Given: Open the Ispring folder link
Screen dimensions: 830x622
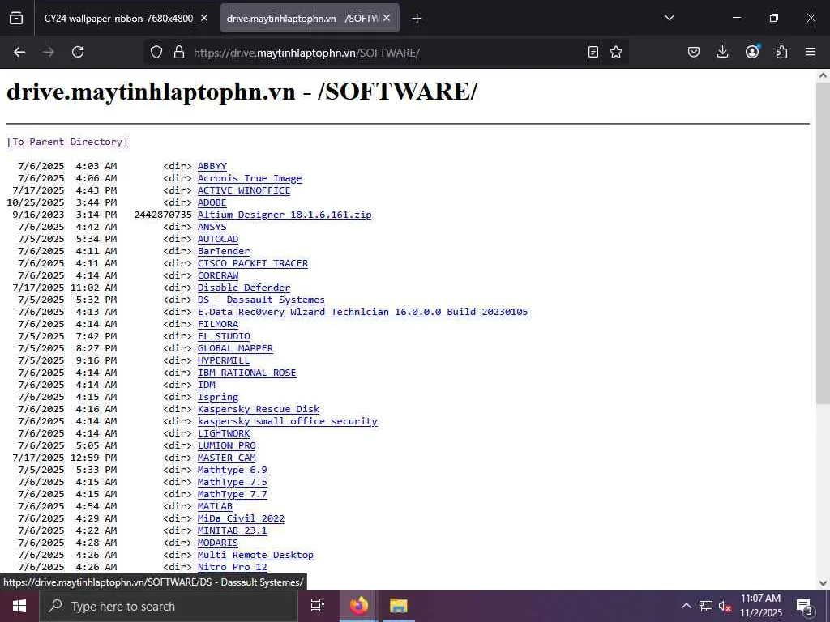Looking at the screenshot, I should click(218, 397).
